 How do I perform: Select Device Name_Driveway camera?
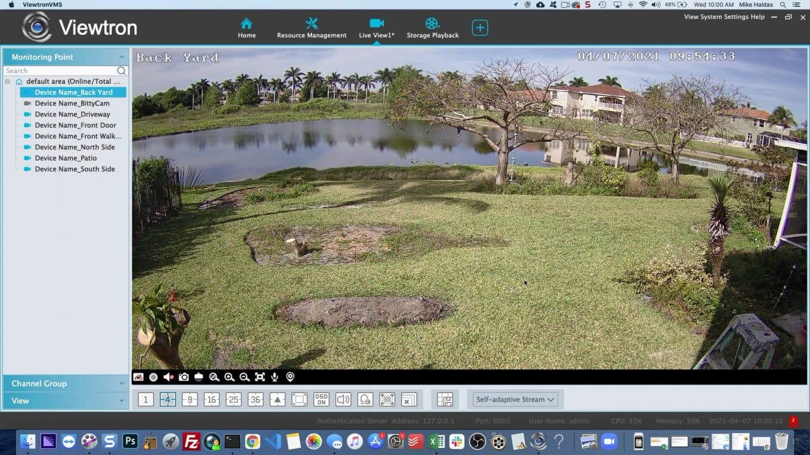point(71,114)
